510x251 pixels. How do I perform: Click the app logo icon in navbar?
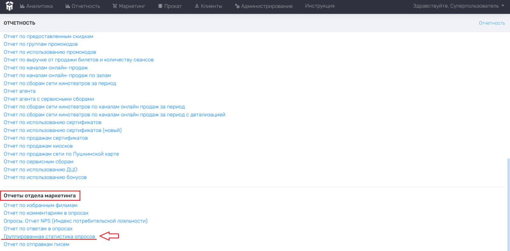[x=10, y=6]
